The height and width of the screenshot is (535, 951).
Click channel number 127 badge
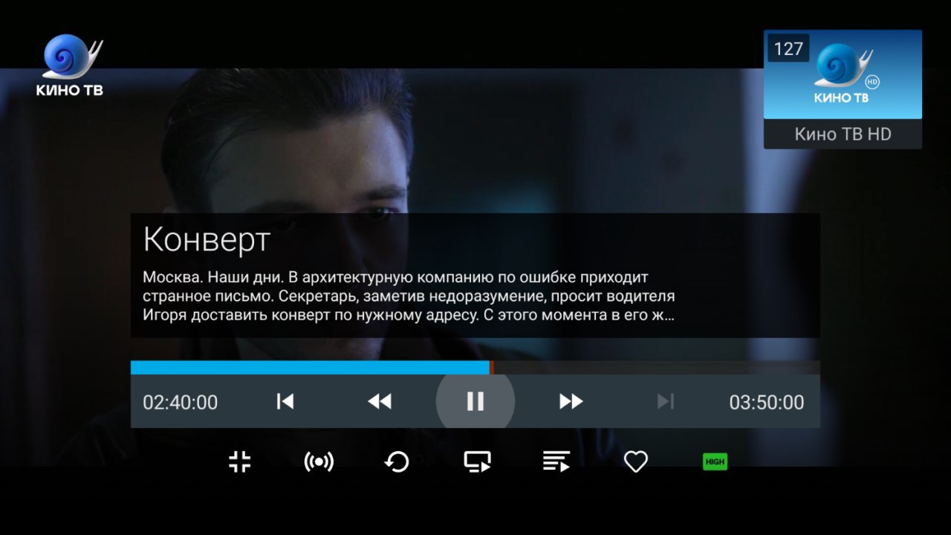coord(788,49)
